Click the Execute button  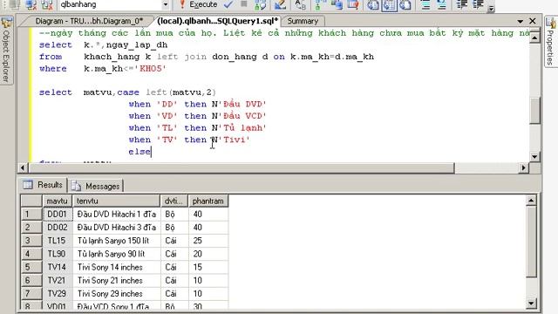[x=198, y=4]
